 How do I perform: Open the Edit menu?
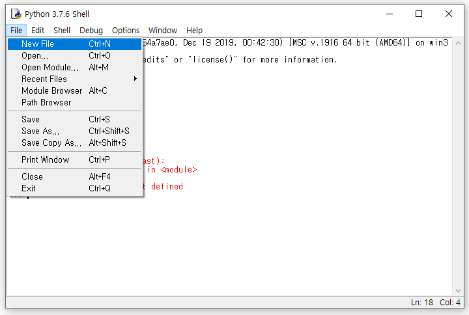point(38,30)
